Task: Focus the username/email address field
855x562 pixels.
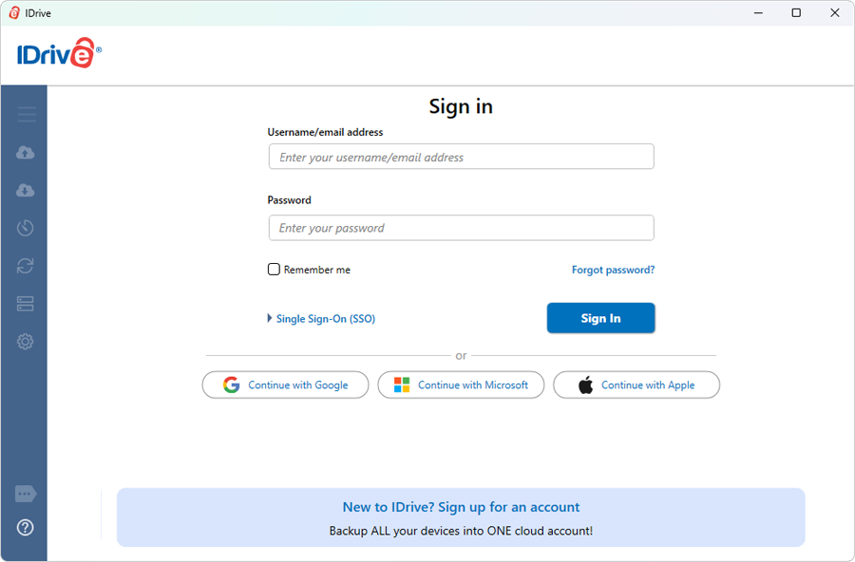Action: click(x=461, y=157)
